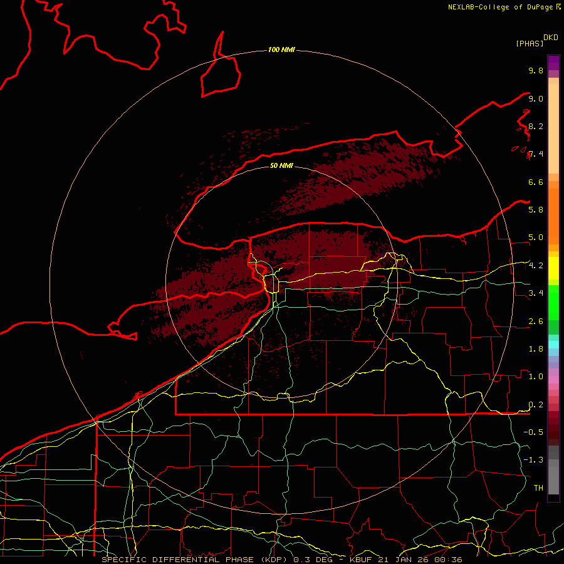
Task: Click the 4.2 value on the scale
Action: click(x=536, y=266)
